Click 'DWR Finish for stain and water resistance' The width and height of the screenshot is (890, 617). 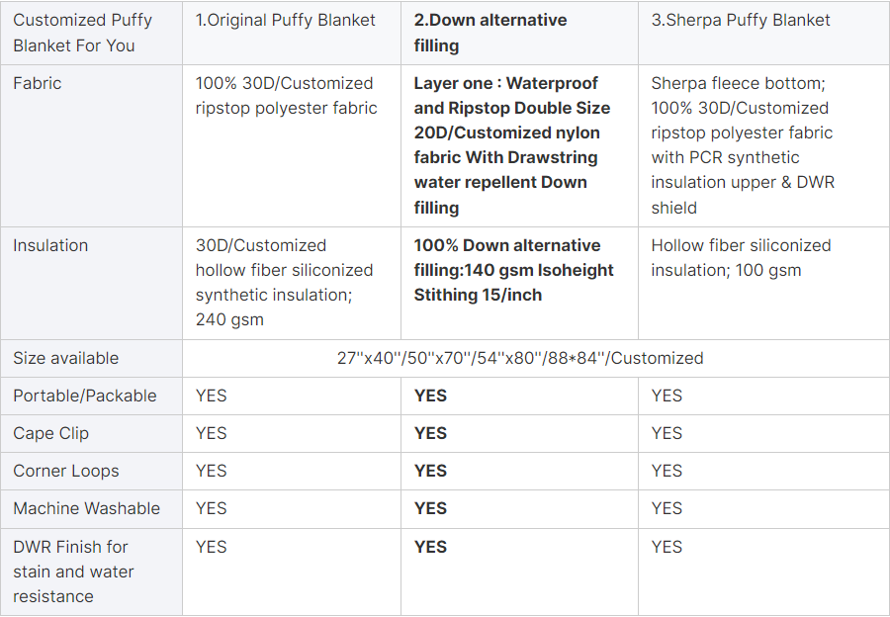(x=74, y=572)
